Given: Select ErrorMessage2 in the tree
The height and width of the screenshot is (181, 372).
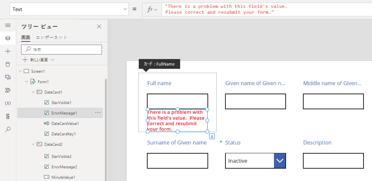Looking at the screenshot, I should tap(64, 167).
